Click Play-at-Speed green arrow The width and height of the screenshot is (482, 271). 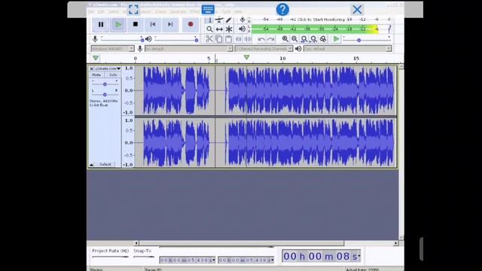click(x=337, y=39)
